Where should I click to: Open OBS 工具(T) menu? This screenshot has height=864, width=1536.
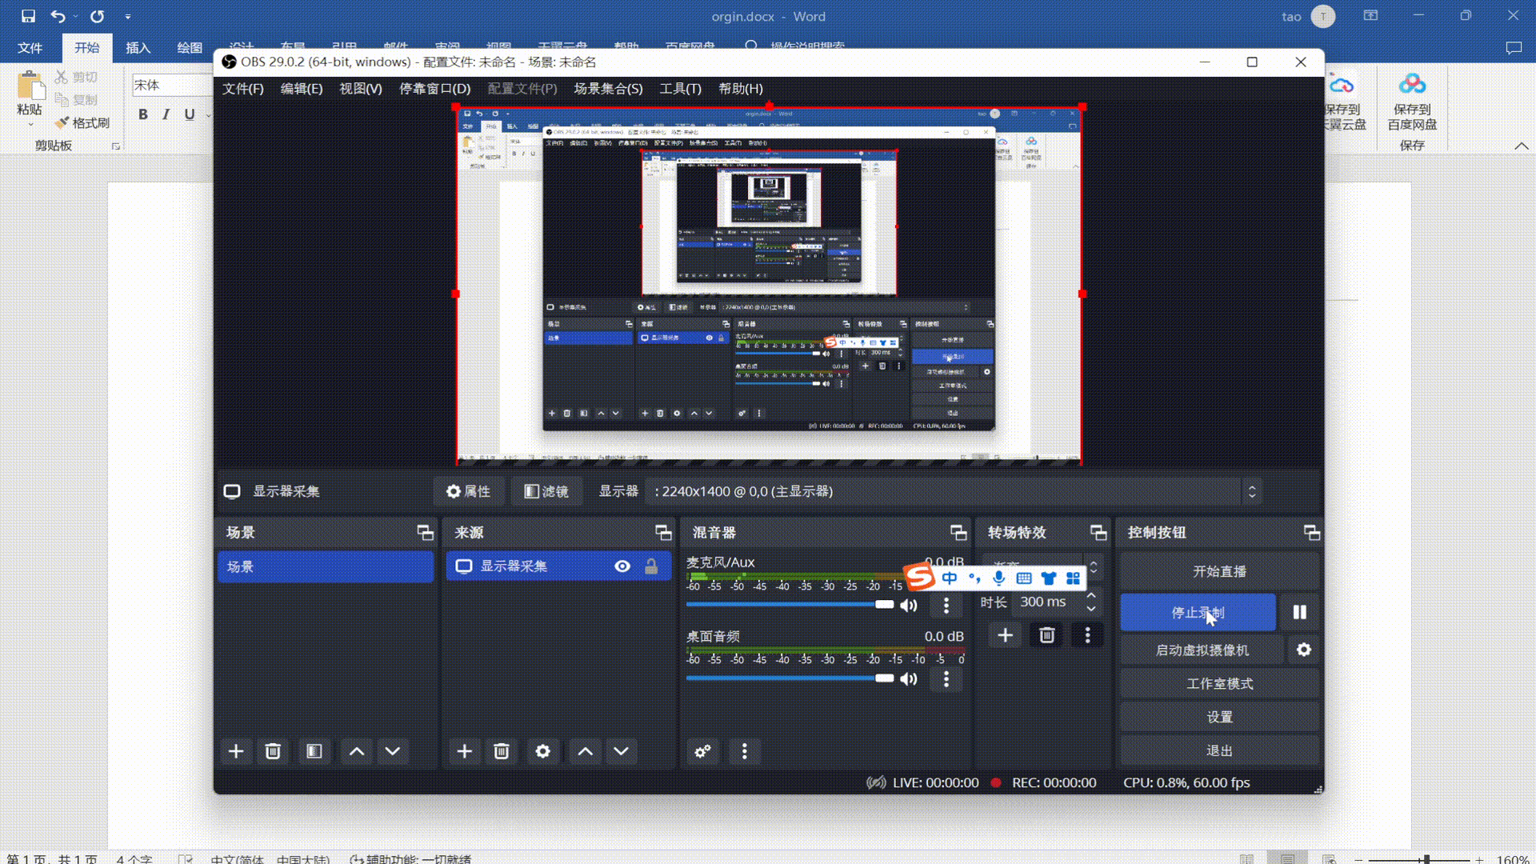680,89
